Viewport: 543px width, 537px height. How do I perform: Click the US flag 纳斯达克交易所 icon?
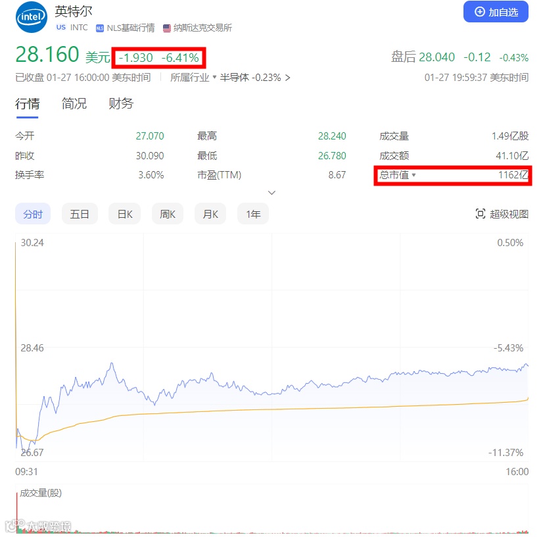[166, 28]
